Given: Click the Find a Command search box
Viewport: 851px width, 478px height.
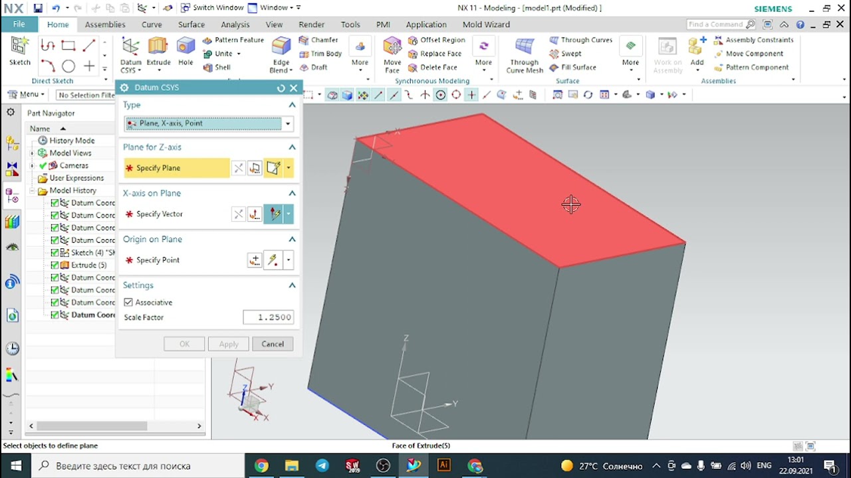Looking at the screenshot, I should click(721, 24).
